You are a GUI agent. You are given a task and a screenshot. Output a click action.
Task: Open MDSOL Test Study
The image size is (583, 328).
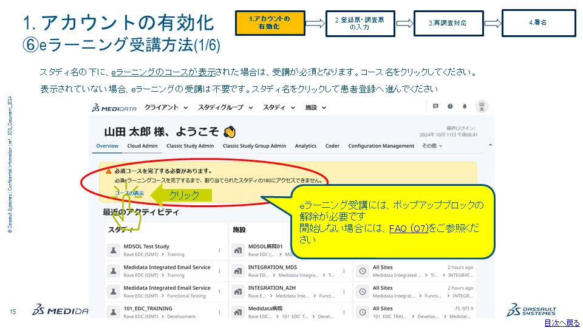coord(146,246)
